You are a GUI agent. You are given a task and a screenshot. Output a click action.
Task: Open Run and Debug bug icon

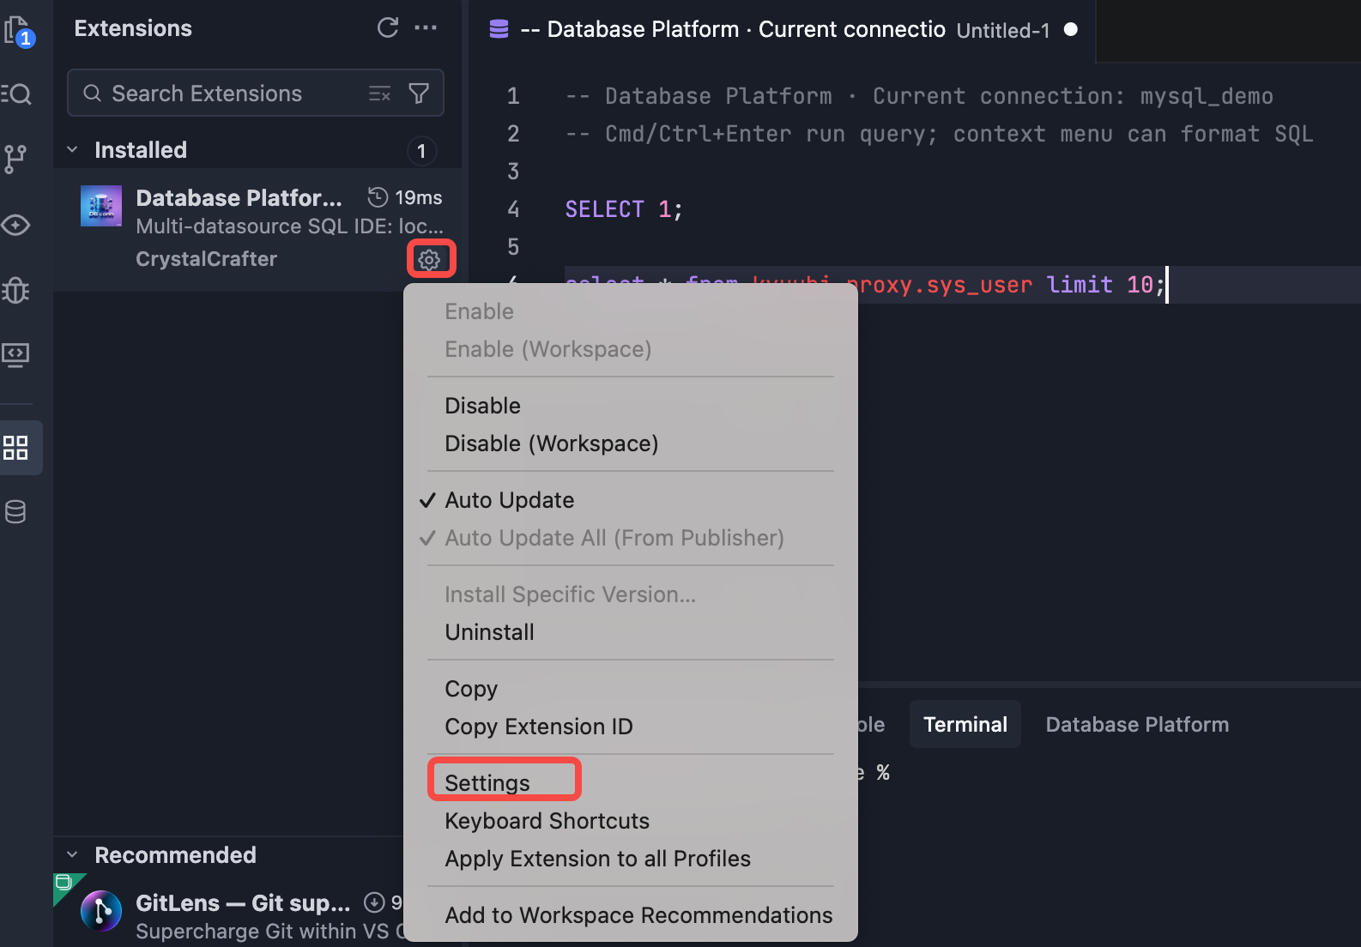(15, 291)
